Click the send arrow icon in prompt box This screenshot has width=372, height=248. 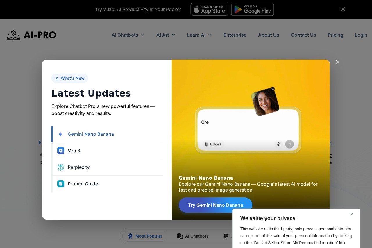click(289, 144)
